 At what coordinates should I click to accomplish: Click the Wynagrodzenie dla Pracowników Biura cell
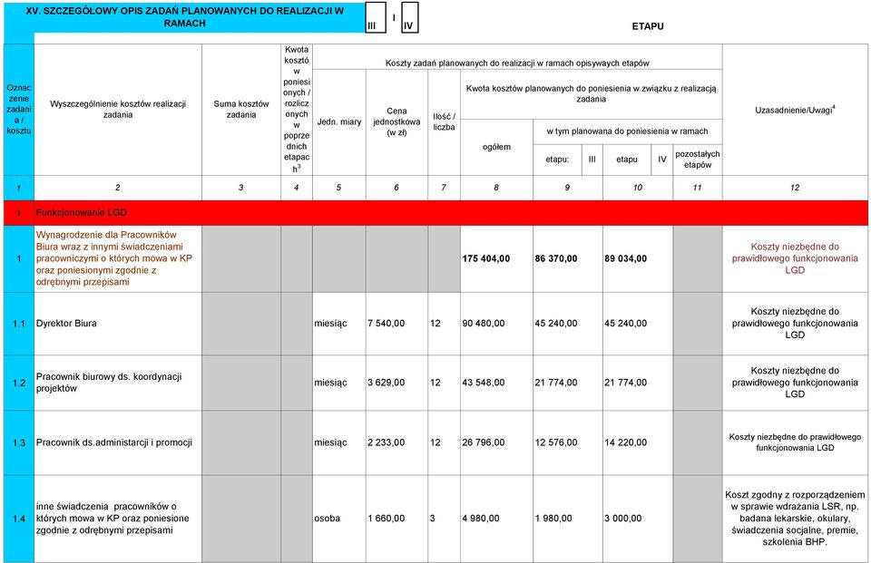(x=118, y=258)
